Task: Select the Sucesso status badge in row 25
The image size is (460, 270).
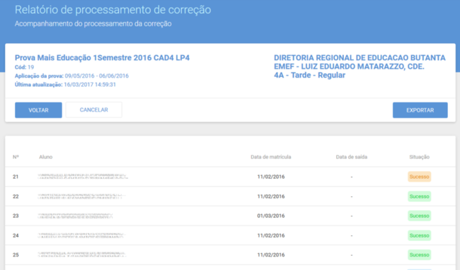Action: pos(419,254)
